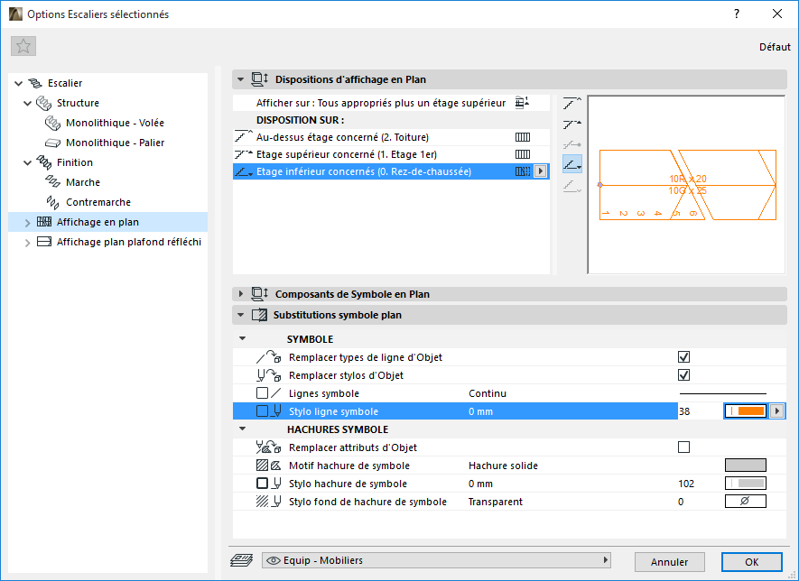Select Au-dessus étage concerné (2. Toiture) row

[x=391, y=137]
